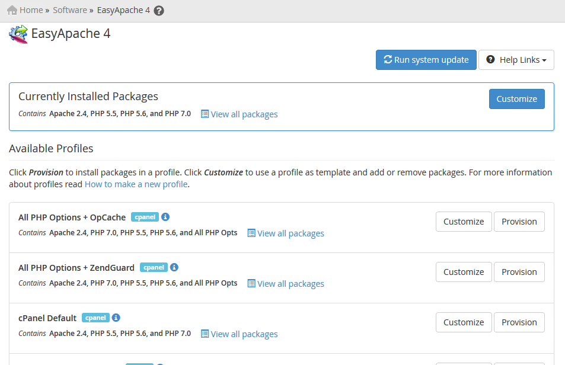The image size is (565, 365).
Task: Provision All PHP Options + ZendGuard profile
Action: click(x=519, y=272)
